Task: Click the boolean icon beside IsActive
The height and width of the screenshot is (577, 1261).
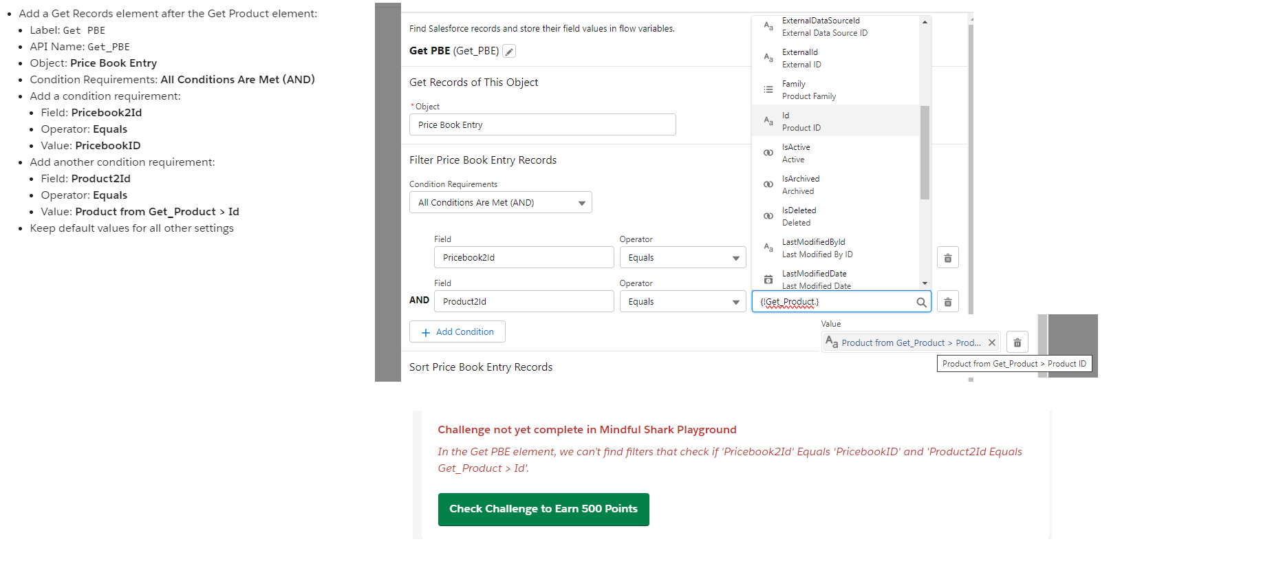Action: point(768,153)
